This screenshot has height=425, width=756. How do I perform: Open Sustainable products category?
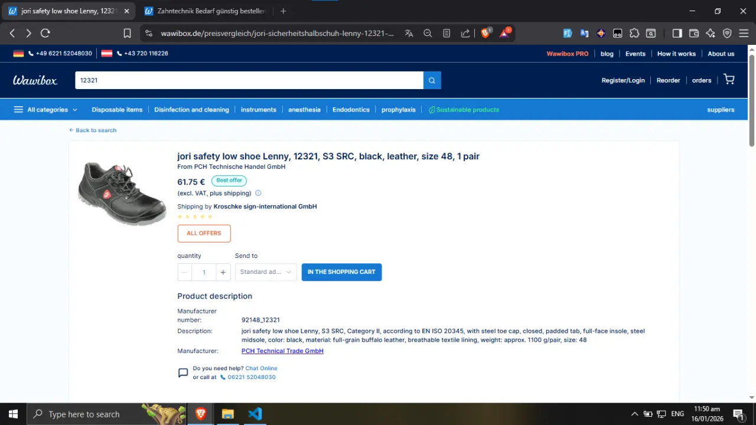[464, 110]
